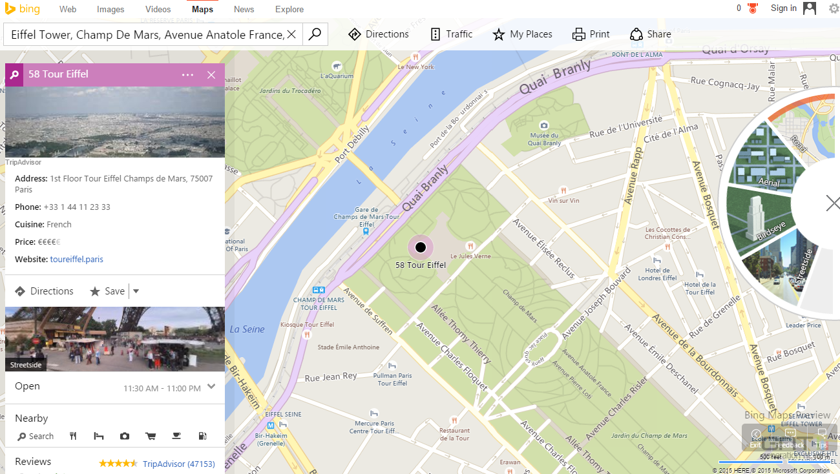Expand the opening hours chevron
This screenshot has height=474, width=840.
(211, 387)
